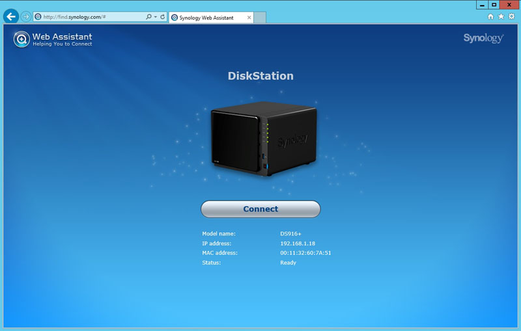Click the browser Home icon
521x331 pixels.
click(x=490, y=16)
